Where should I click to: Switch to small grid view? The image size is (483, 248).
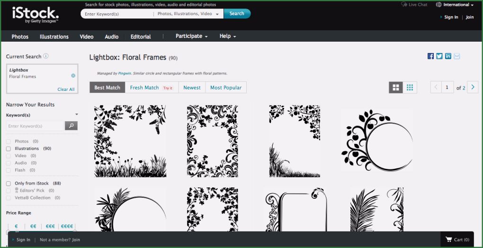[x=410, y=88]
